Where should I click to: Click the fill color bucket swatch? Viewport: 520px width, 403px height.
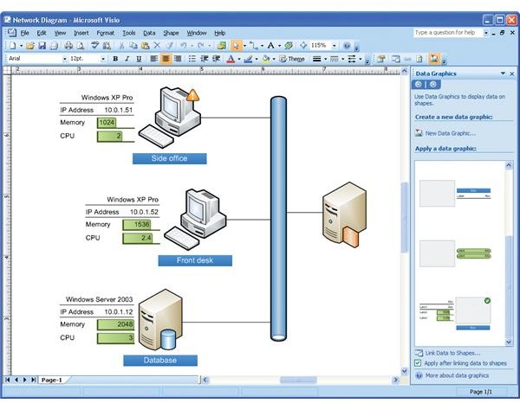click(x=266, y=59)
